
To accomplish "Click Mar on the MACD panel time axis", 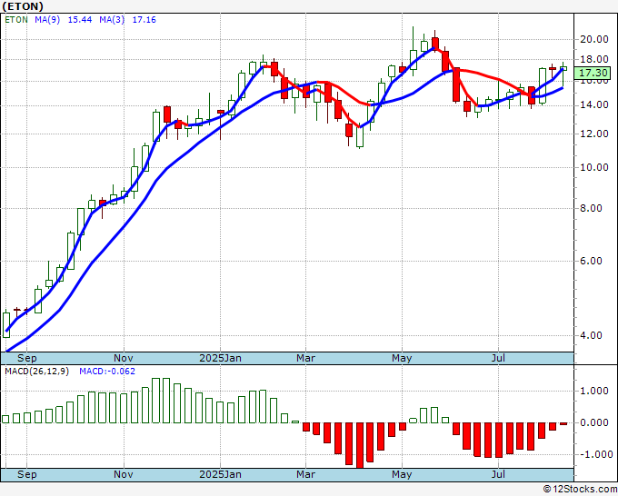I will click(x=306, y=474).
